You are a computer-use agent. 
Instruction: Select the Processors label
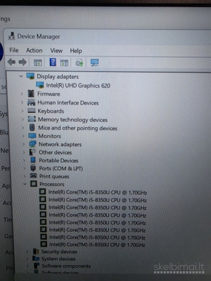click(52, 184)
